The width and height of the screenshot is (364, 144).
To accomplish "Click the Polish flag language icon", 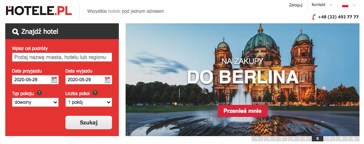I will (x=345, y=5).
